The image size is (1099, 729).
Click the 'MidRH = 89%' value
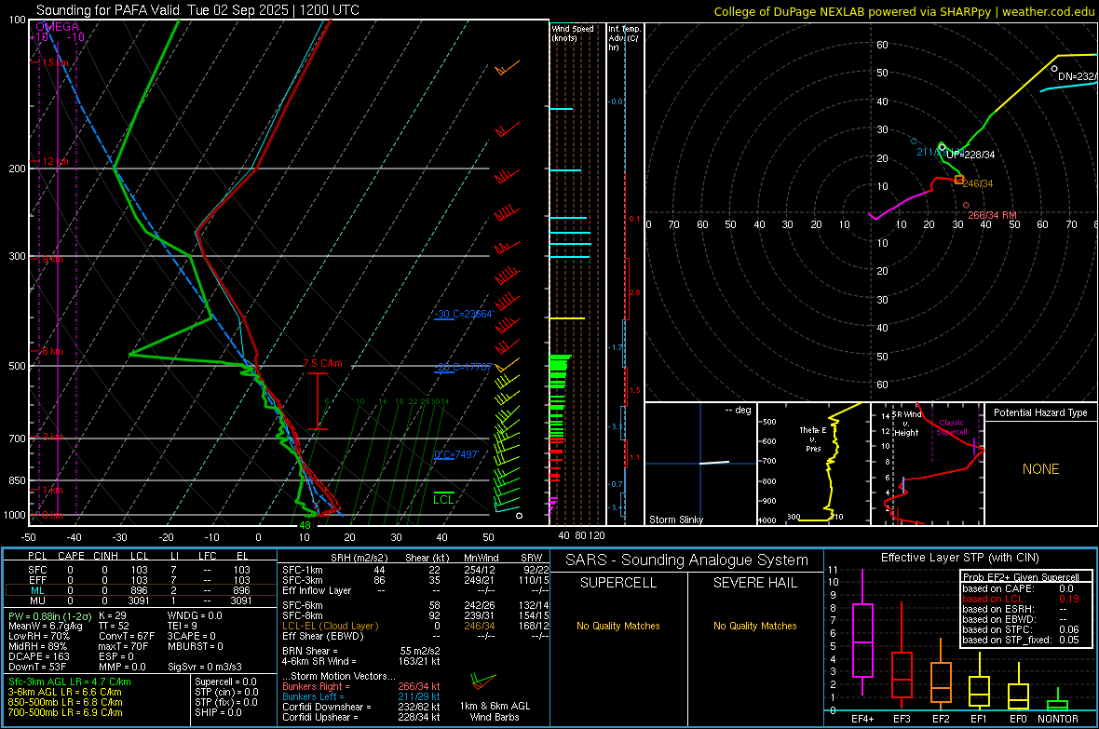(37, 646)
